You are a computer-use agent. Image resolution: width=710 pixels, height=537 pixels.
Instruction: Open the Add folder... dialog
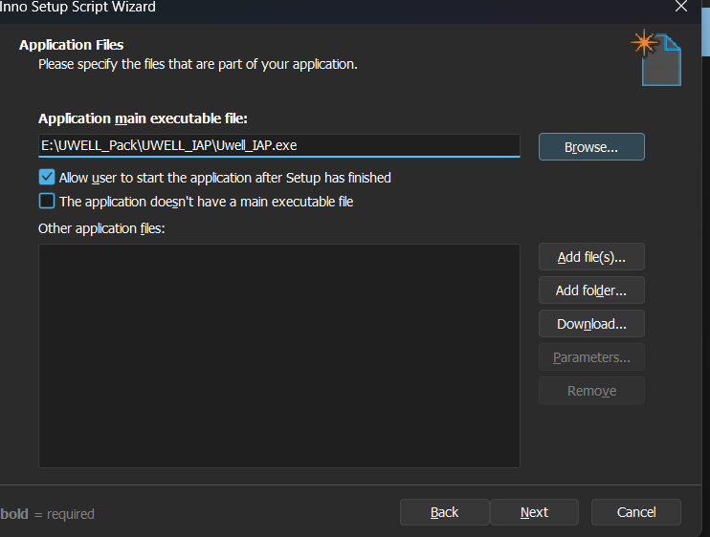[591, 290]
